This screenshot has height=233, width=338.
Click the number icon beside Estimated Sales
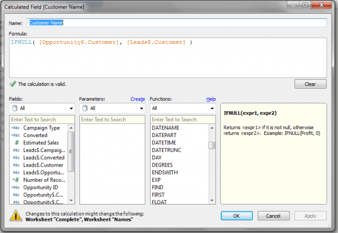(x=16, y=143)
